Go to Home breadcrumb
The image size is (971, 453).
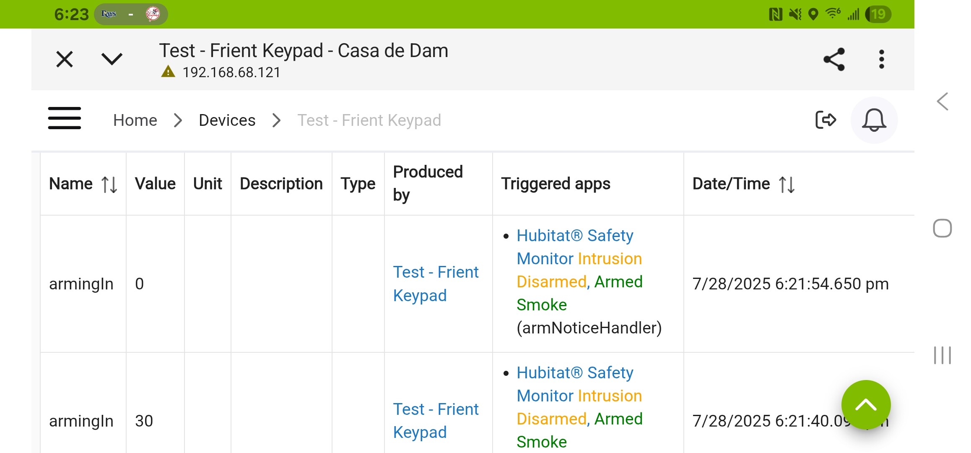pyautogui.click(x=135, y=120)
